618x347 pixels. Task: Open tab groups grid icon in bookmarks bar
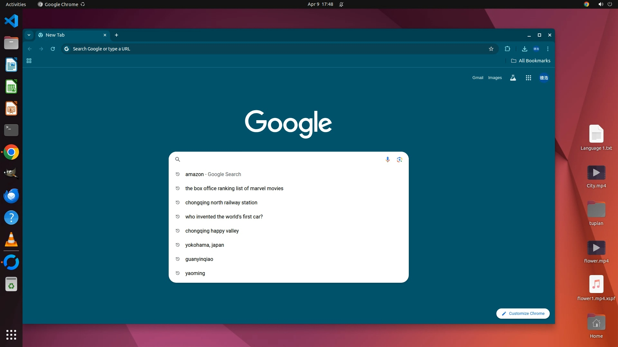[29, 61]
